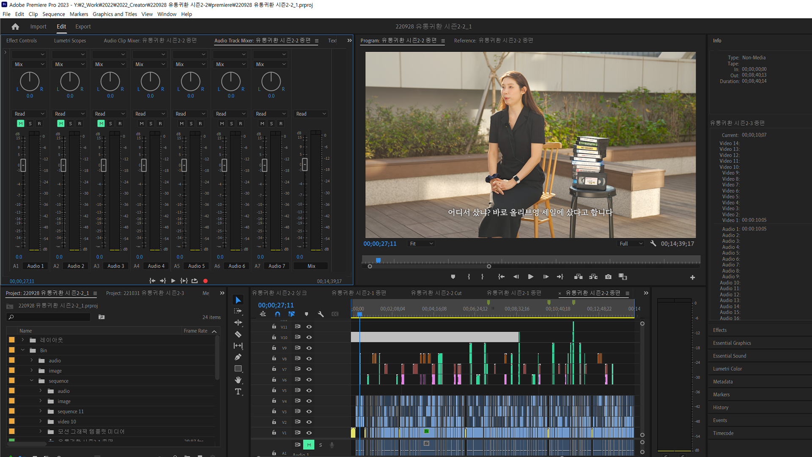This screenshot has height=457, width=812.
Task: Click the Audio 1 volume fader handle
Action: pos(23,165)
